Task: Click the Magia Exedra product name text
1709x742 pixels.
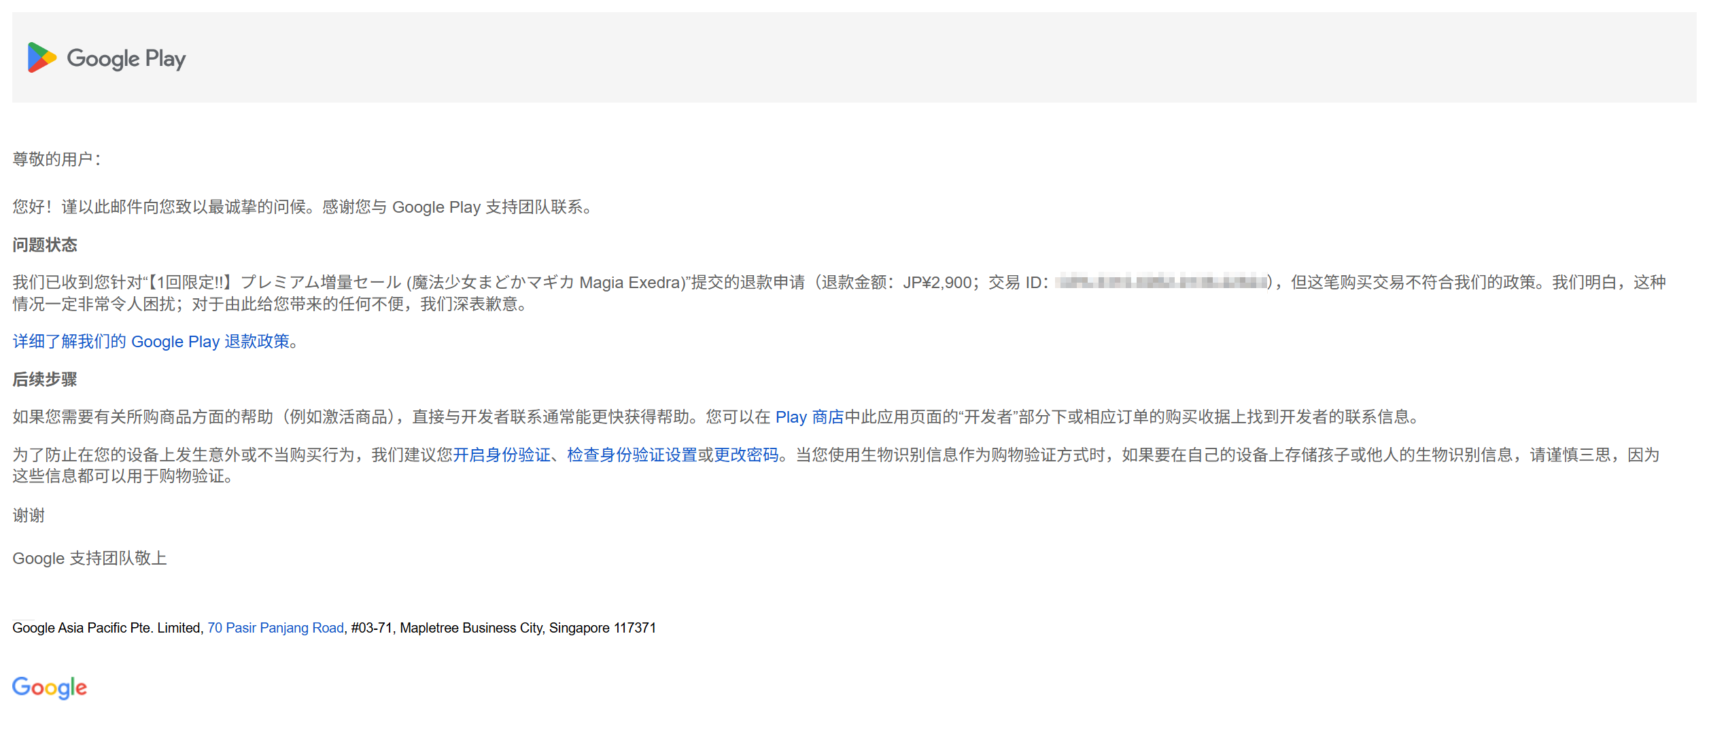Action: [x=631, y=282]
